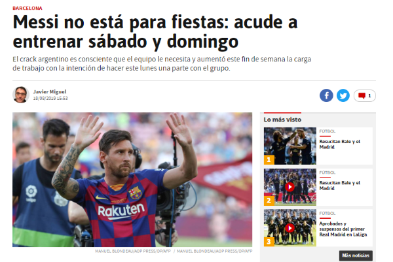Click the orange number 3 ranking badge

269,242
